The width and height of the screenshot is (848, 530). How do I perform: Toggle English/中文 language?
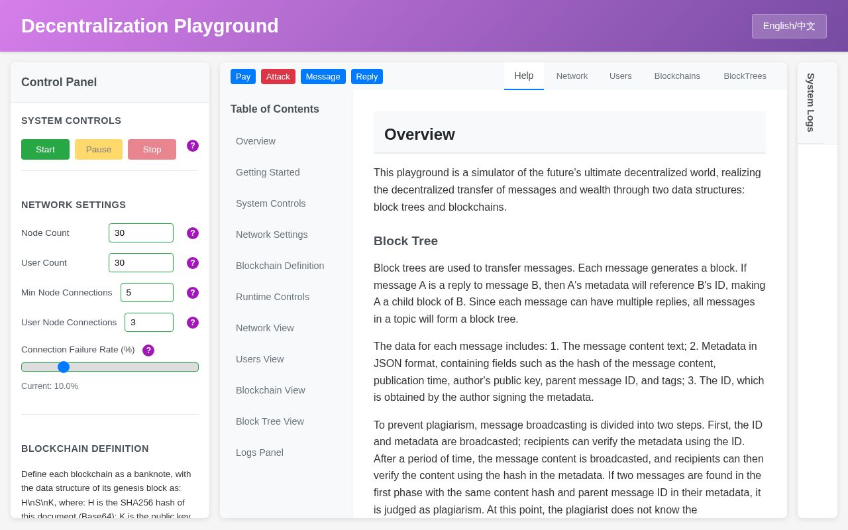tap(789, 26)
